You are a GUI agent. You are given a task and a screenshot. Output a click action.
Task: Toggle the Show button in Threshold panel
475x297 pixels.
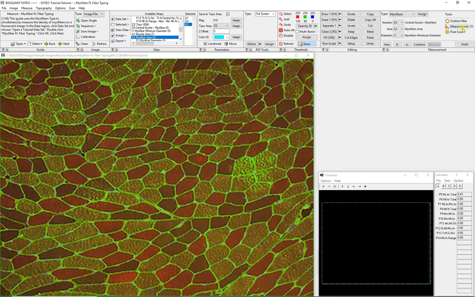tap(306, 43)
